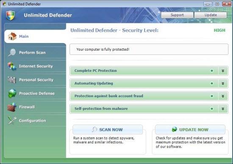Start scan with SCAN NOW text

[111, 130]
